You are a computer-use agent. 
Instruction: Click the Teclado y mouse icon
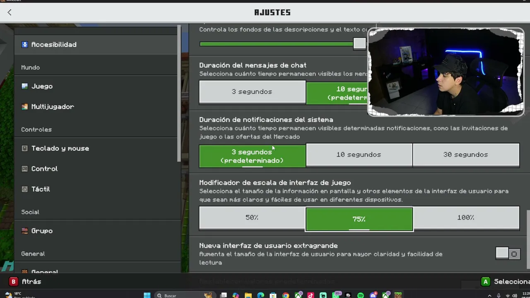pyautogui.click(x=24, y=148)
